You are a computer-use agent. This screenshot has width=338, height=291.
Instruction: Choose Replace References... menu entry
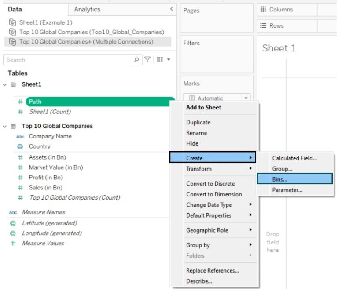tap(213, 270)
